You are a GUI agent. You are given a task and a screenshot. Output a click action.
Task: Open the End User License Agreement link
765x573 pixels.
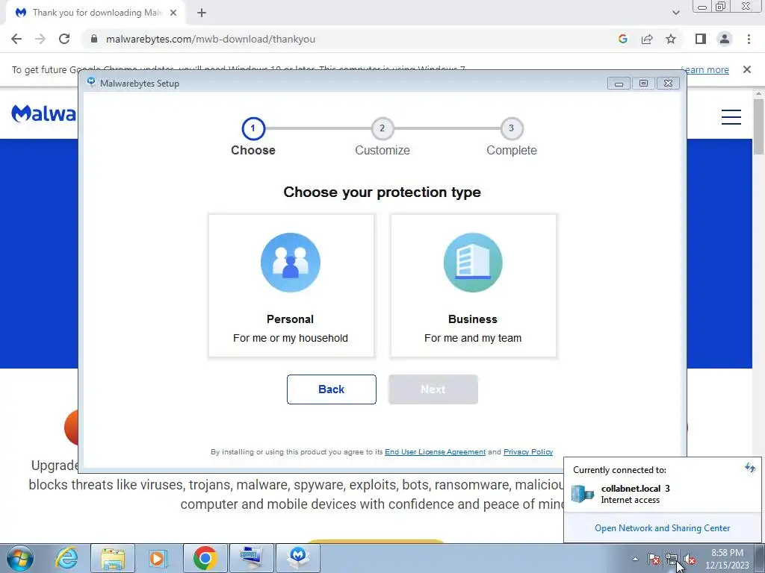(x=436, y=451)
